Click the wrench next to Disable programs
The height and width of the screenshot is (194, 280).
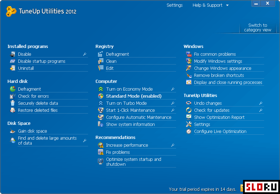tap(85, 54)
